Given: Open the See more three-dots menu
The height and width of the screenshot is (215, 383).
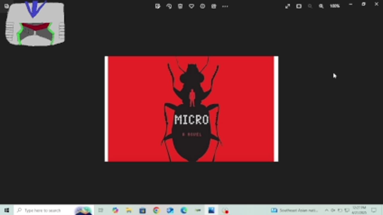Looking at the screenshot, I should (225, 6).
